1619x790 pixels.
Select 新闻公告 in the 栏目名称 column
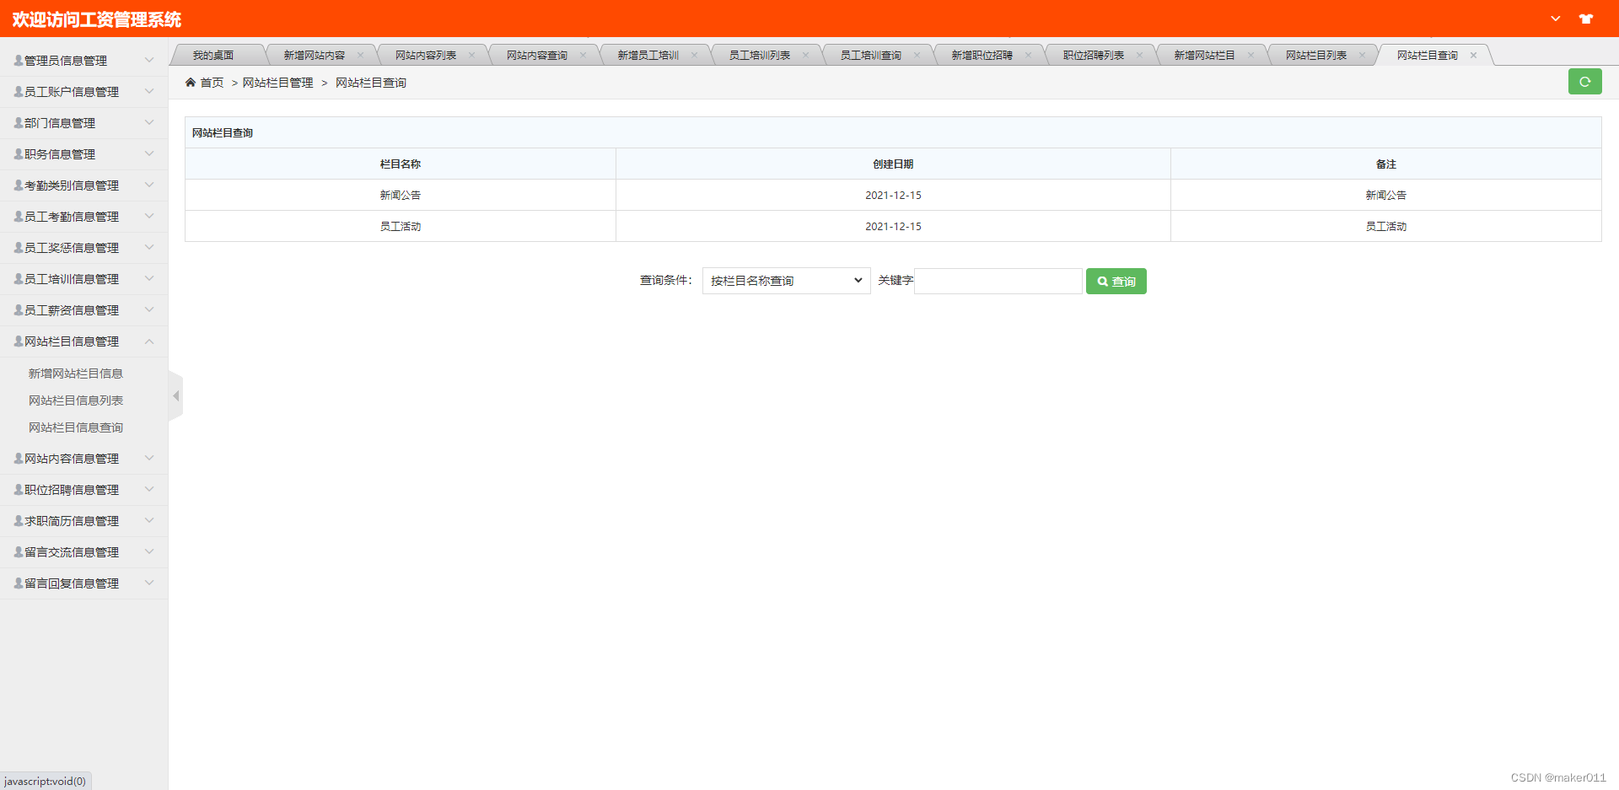click(401, 196)
